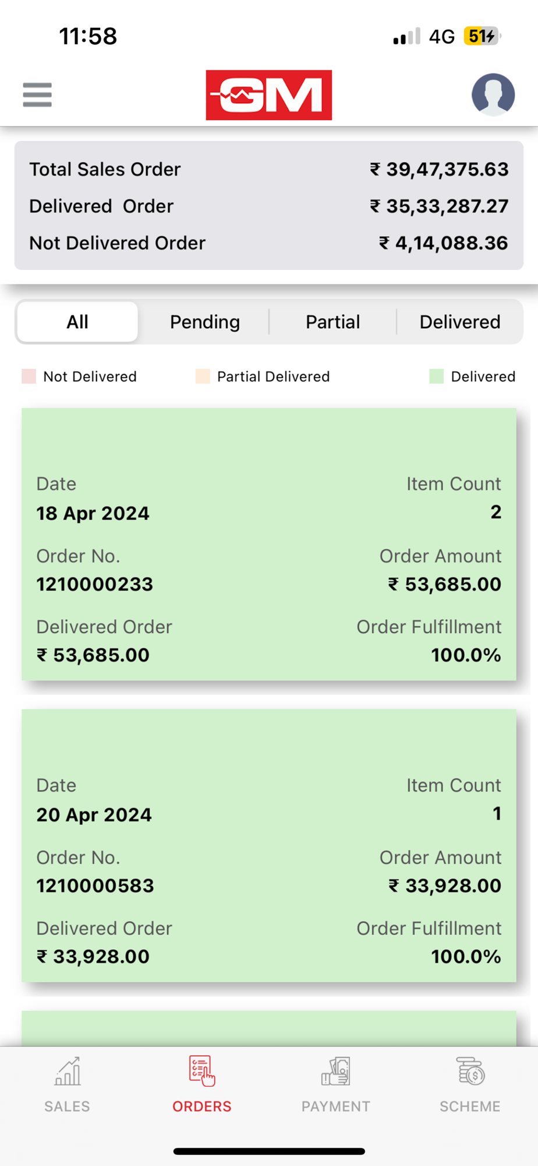
Task: Click the green Delivered legend swatch
Action: (436, 376)
